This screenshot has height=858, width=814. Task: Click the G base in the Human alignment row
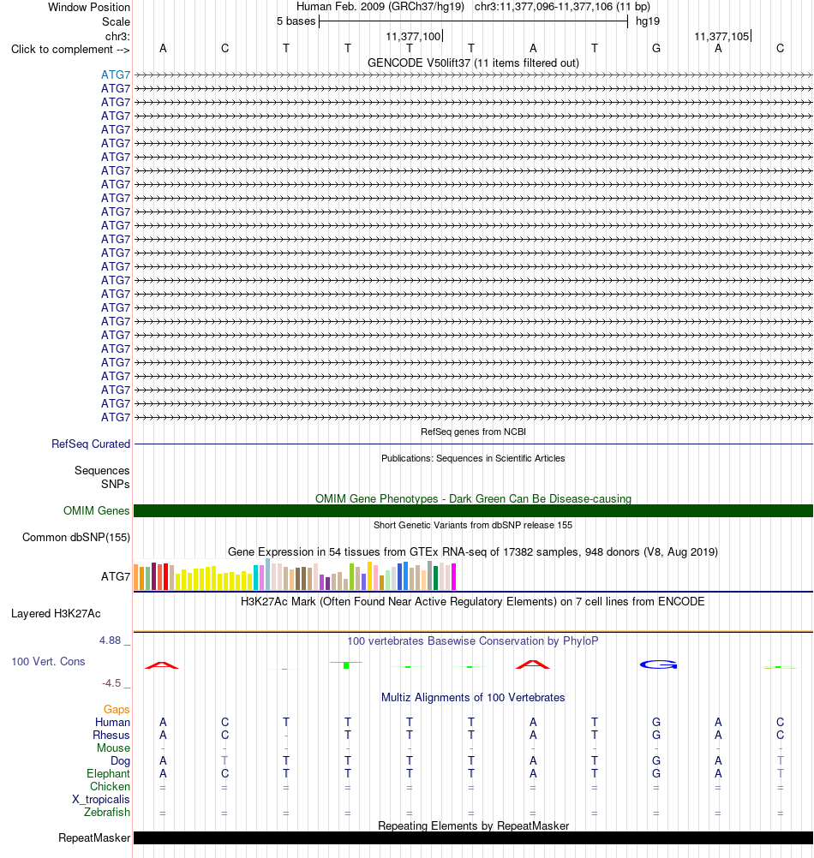point(656,723)
